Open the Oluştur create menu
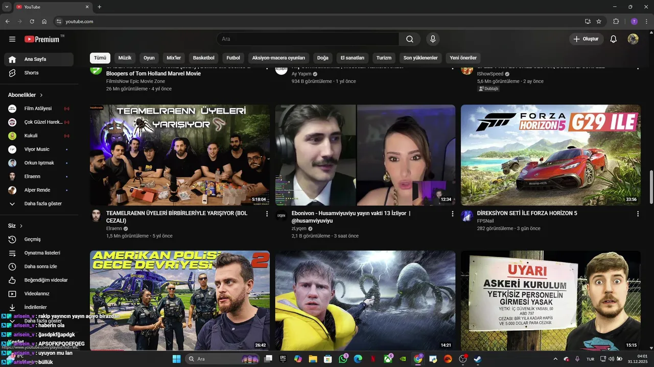This screenshot has height=367, width=654. pos(587,39)
